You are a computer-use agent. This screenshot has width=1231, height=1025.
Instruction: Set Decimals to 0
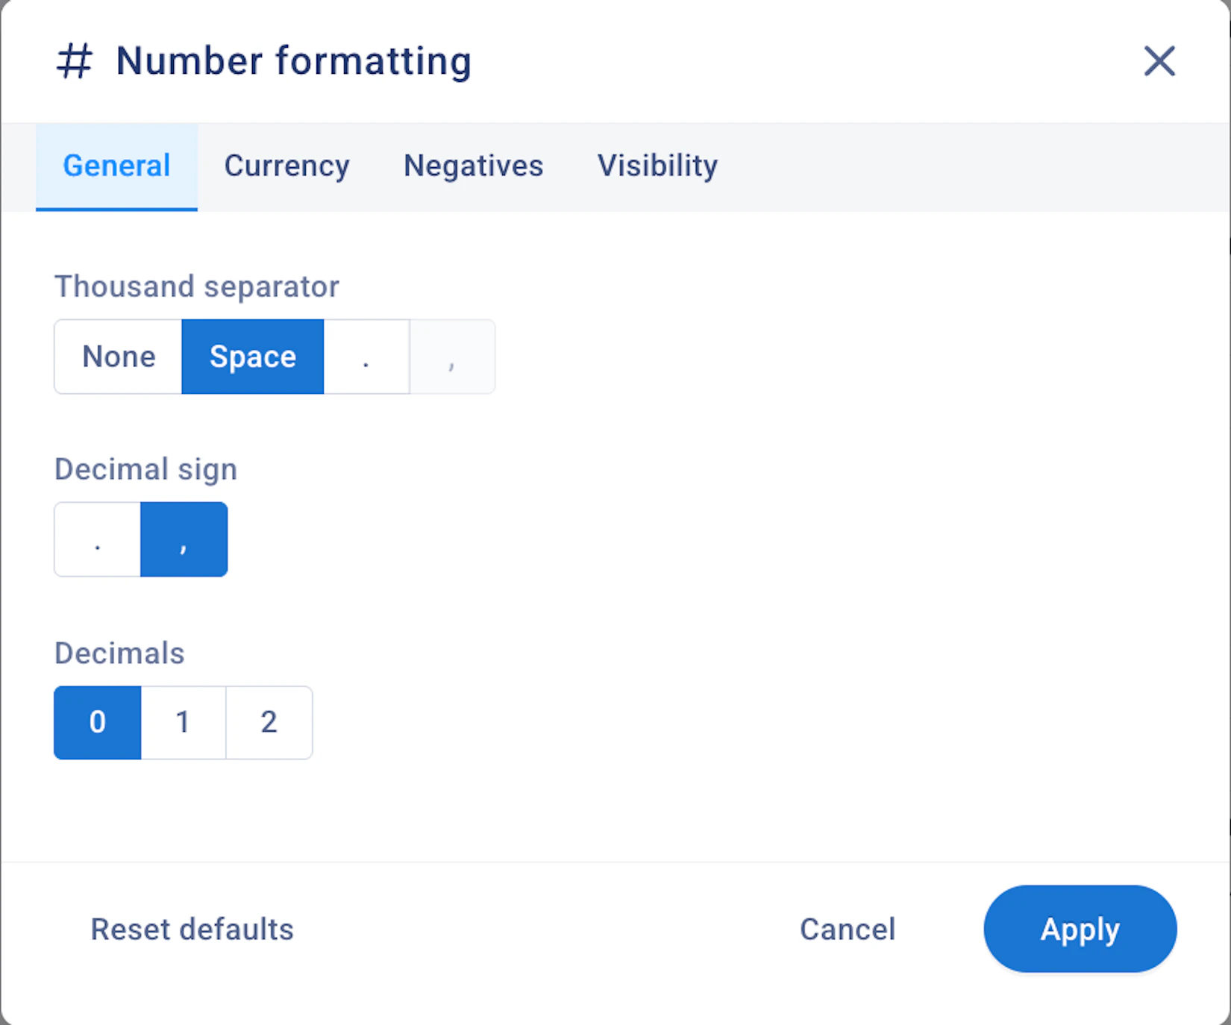coord(98,722)
